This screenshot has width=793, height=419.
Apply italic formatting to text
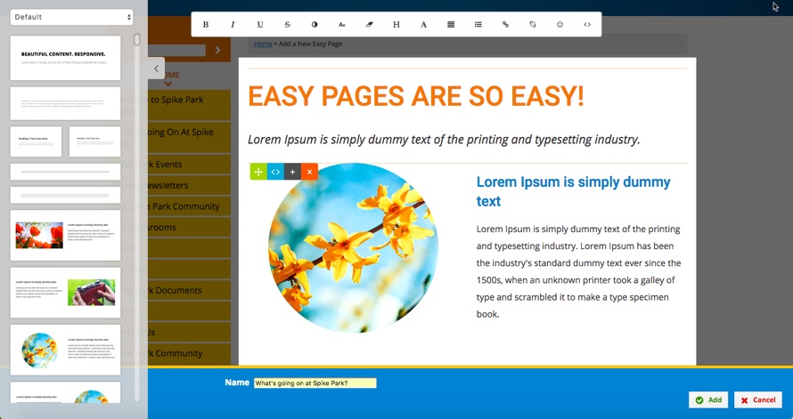[233, 25]
